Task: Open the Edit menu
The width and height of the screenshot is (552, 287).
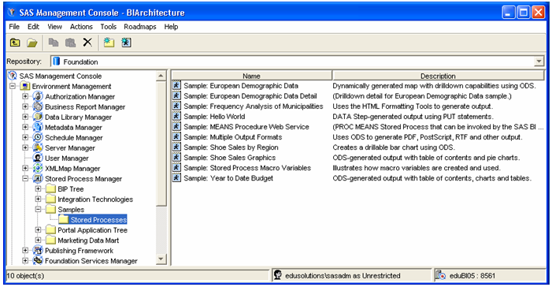Action: (x=33, y=27)
